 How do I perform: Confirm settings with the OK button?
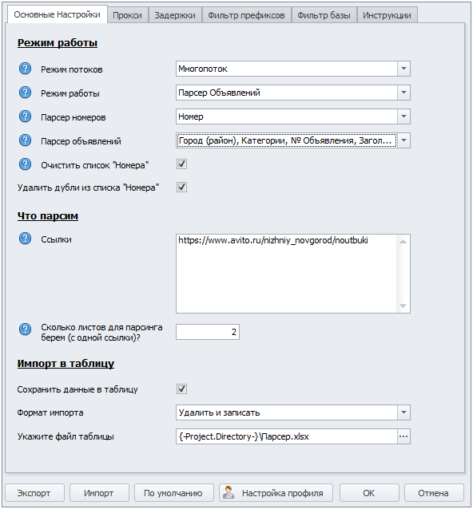369,493
